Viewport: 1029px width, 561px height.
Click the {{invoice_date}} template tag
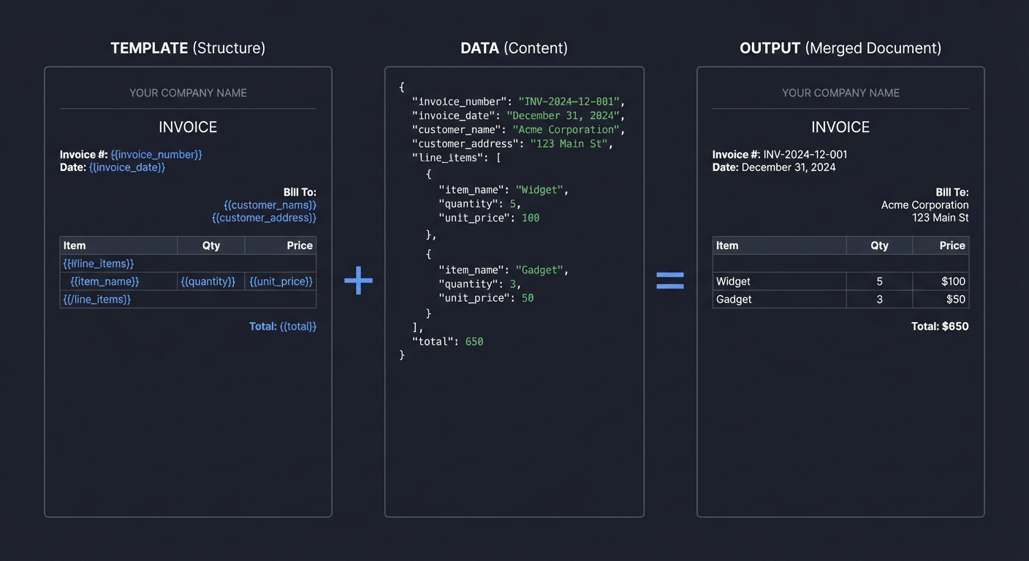coord(126,167)
